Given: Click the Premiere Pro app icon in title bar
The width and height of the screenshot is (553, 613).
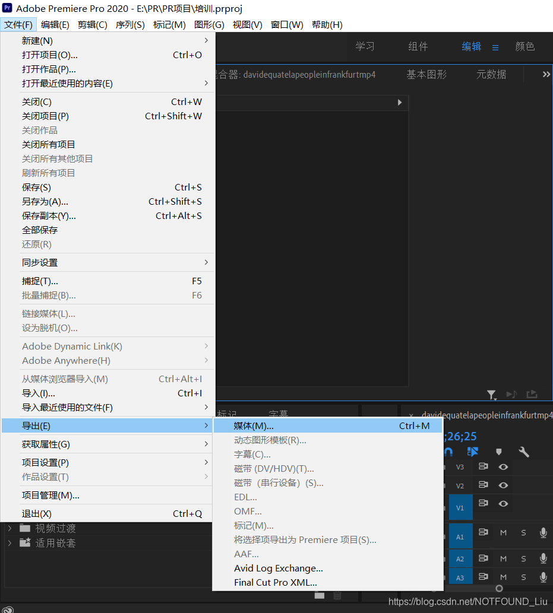Looking at the screenshot, I should [x=7, y=8].
